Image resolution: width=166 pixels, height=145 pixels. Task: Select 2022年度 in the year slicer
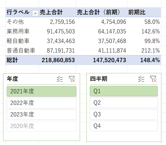point(41,103)
